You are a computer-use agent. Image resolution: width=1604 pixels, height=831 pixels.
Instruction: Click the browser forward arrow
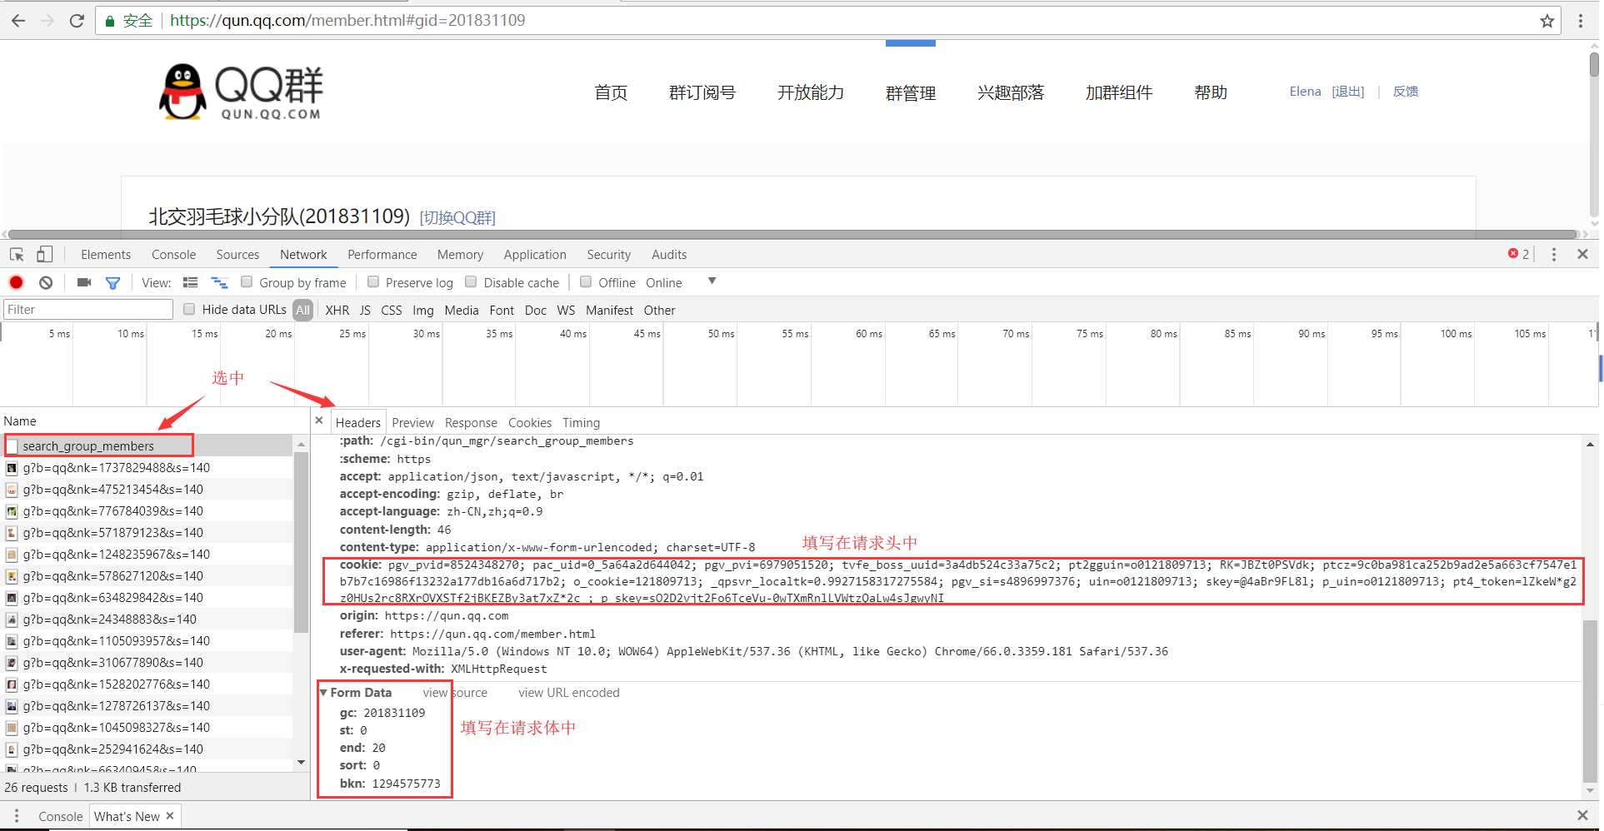click(47, 21)
